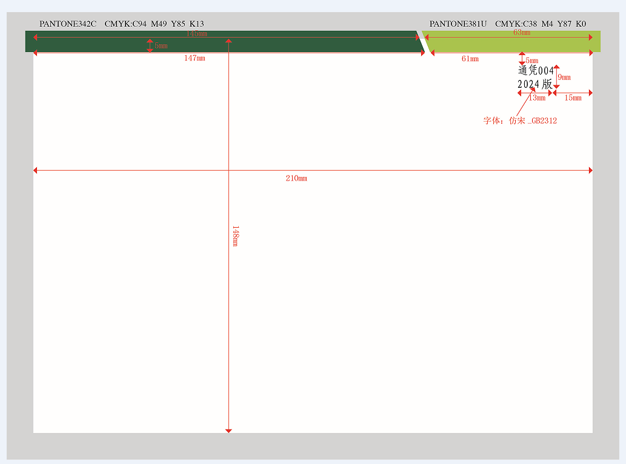The height and width of the screenshot is (464, 626).
Task: Click the 148mm vertical height label
Action: 236,236
